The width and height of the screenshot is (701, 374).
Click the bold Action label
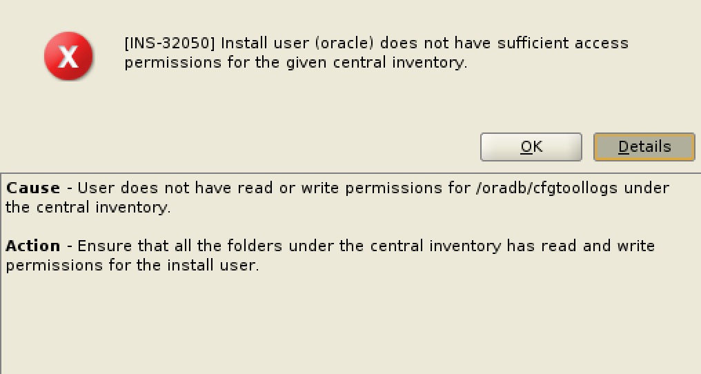pos(32,246)
